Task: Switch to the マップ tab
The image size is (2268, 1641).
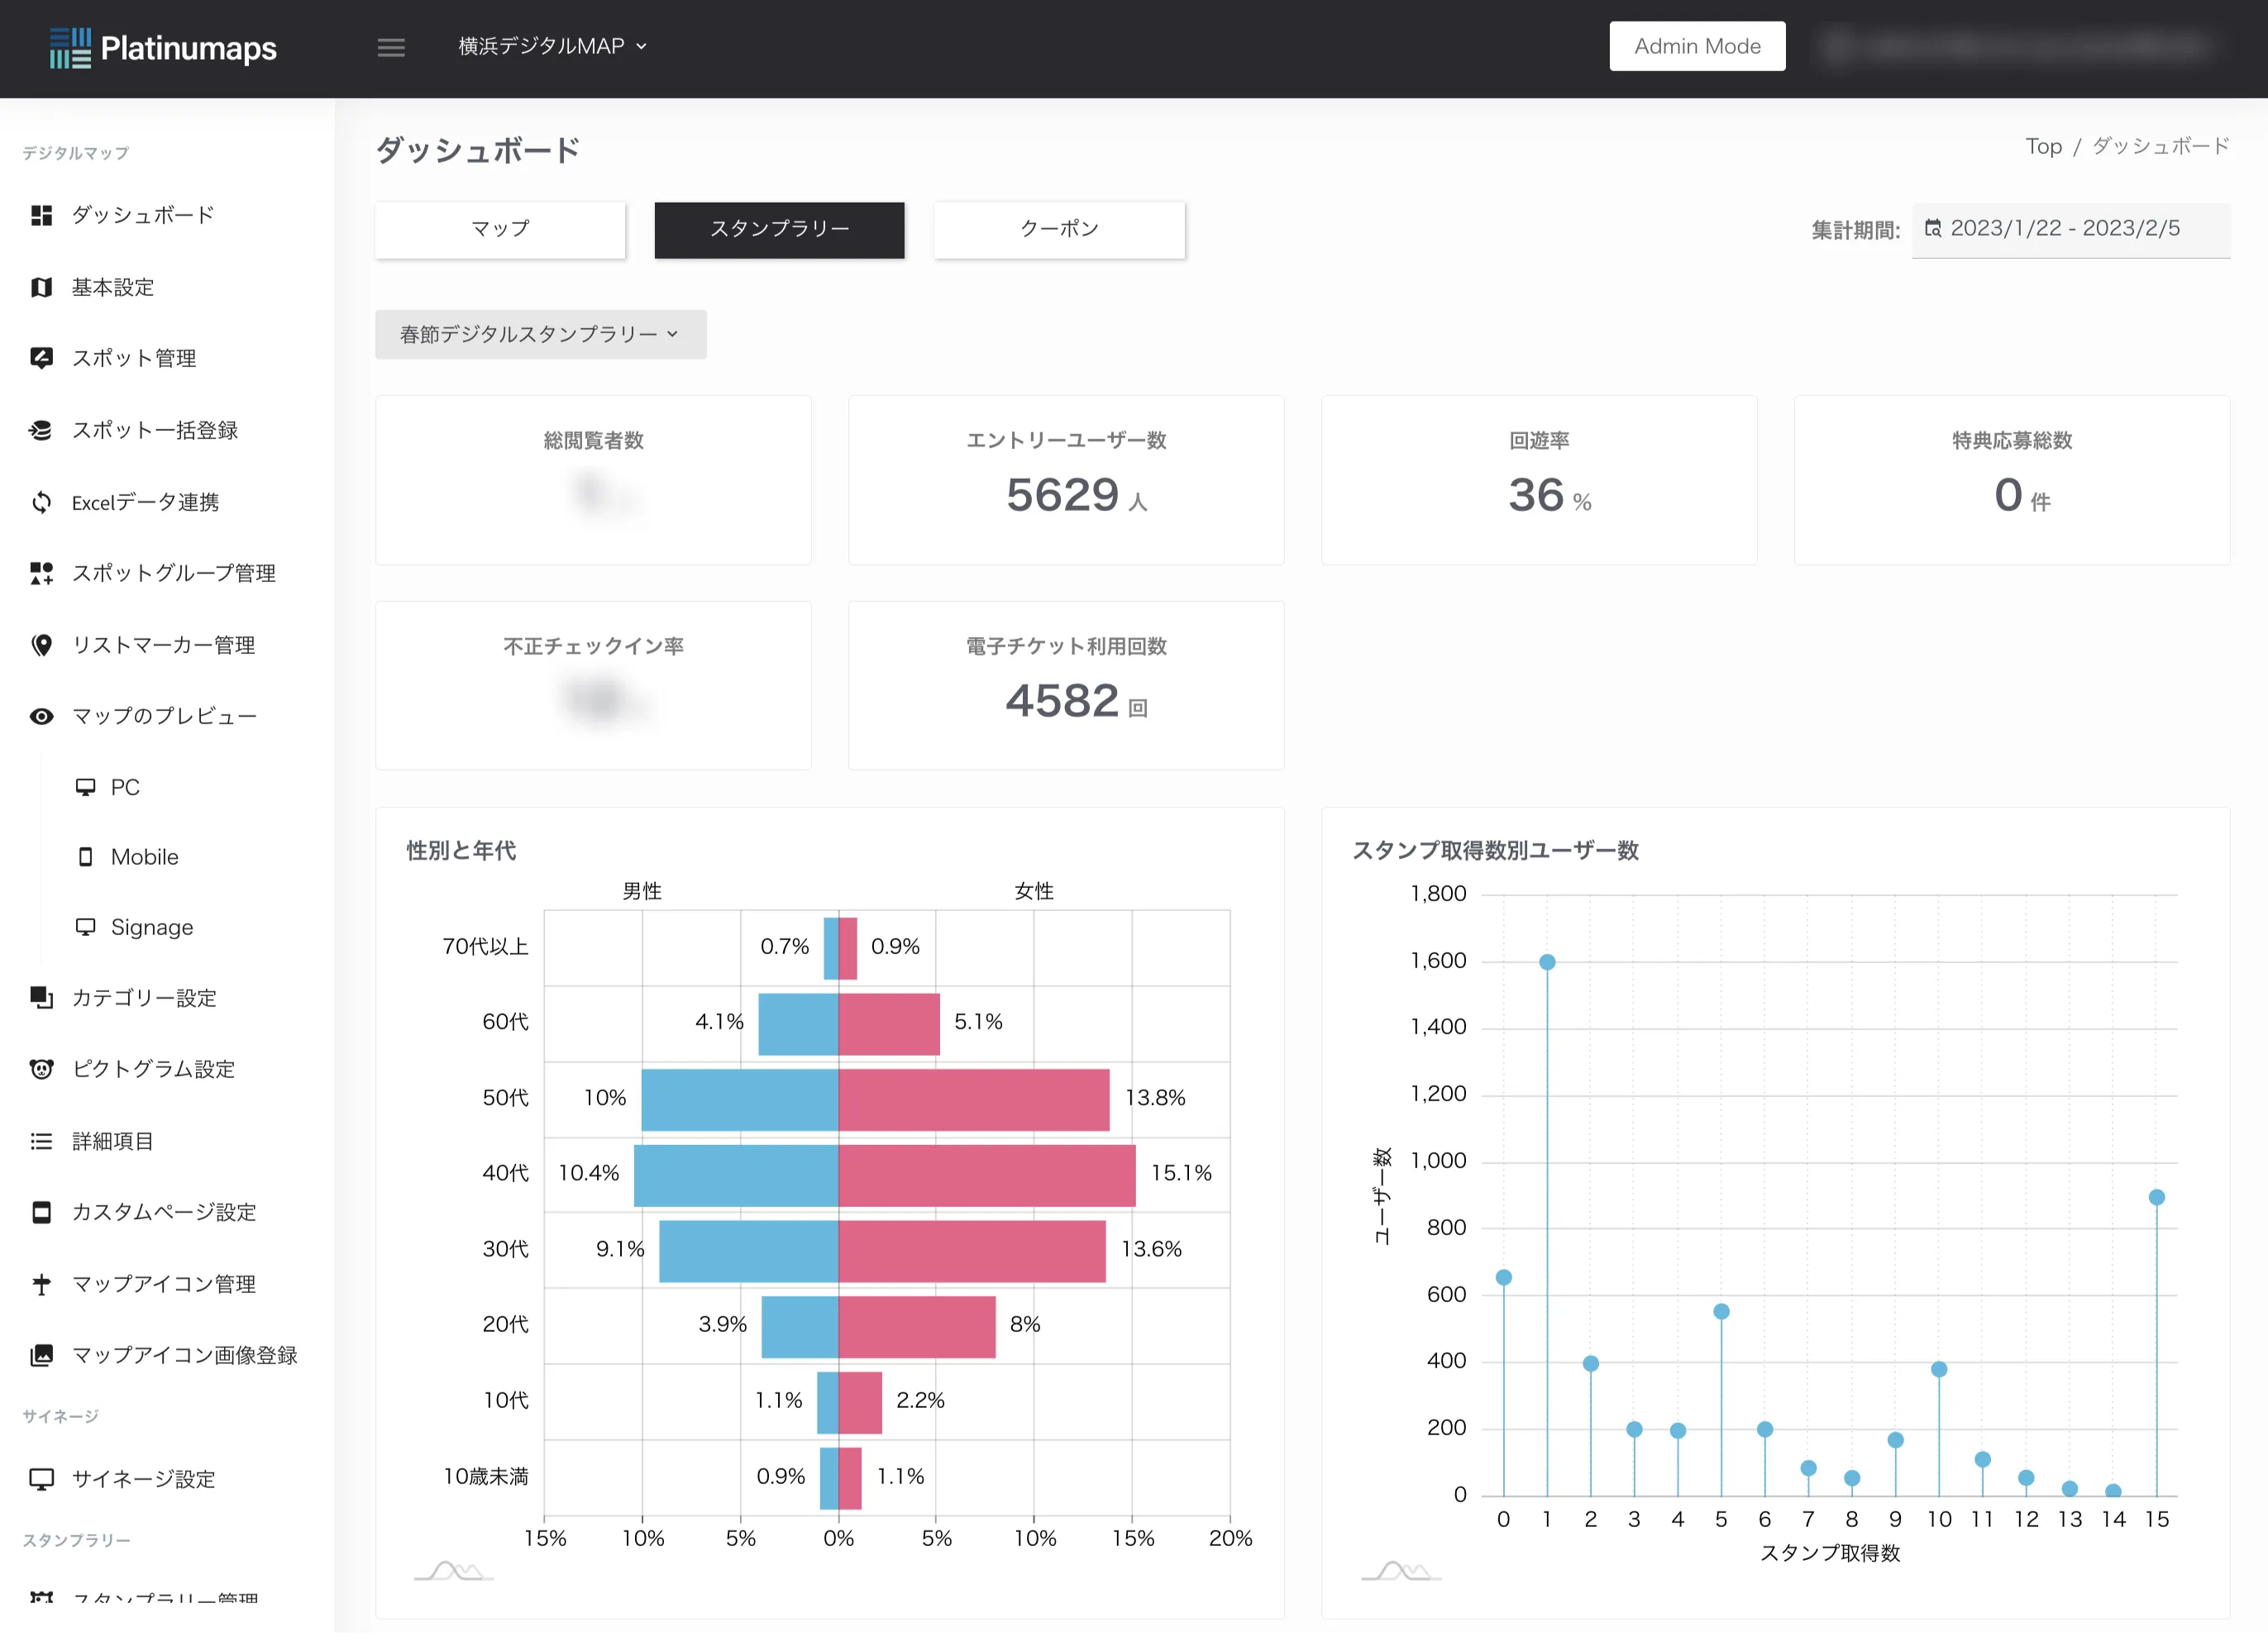Action: 500,229
